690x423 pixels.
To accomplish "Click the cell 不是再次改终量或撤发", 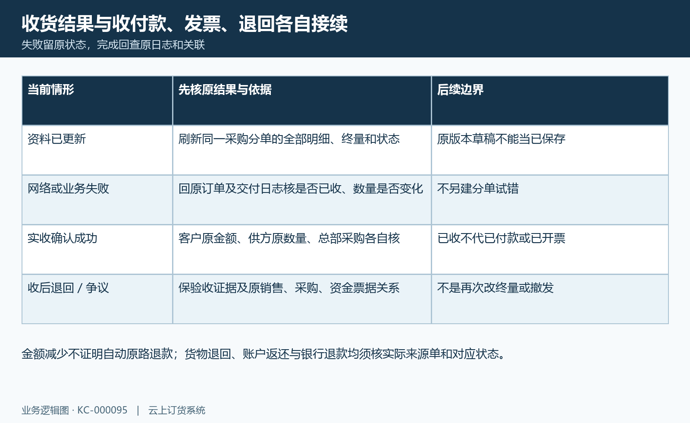I will tap(550, 299).
